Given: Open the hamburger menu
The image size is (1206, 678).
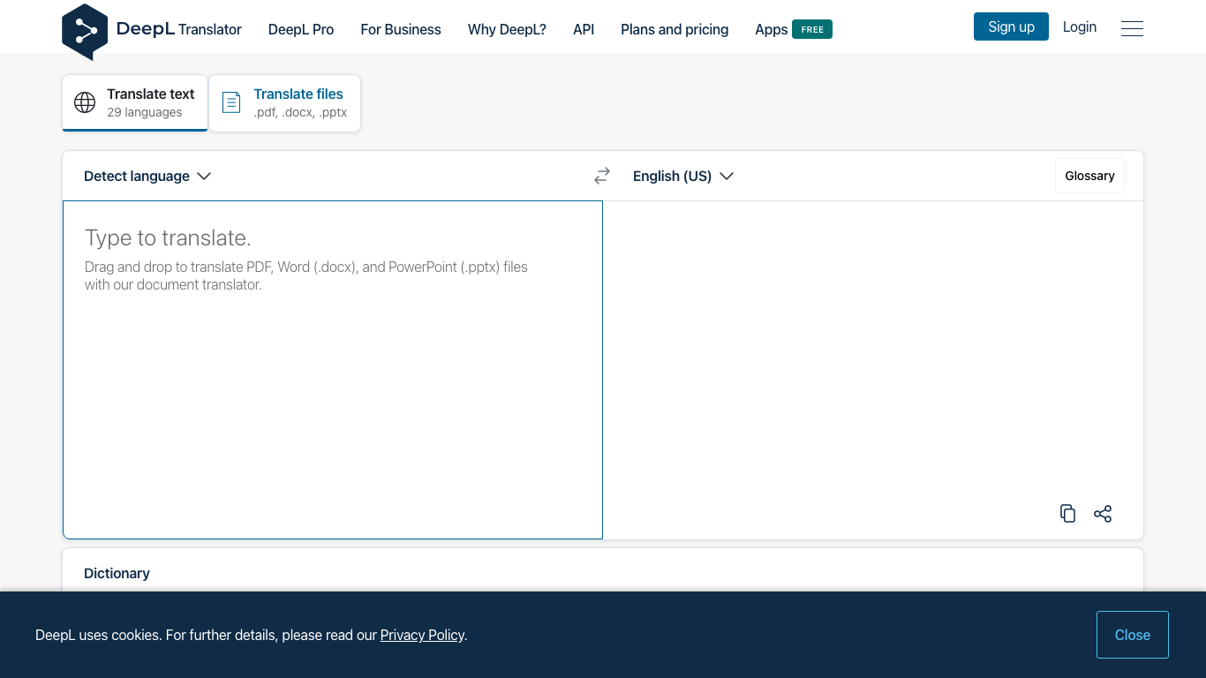Looking at the screenshot, I should [x=1132, y=27].
